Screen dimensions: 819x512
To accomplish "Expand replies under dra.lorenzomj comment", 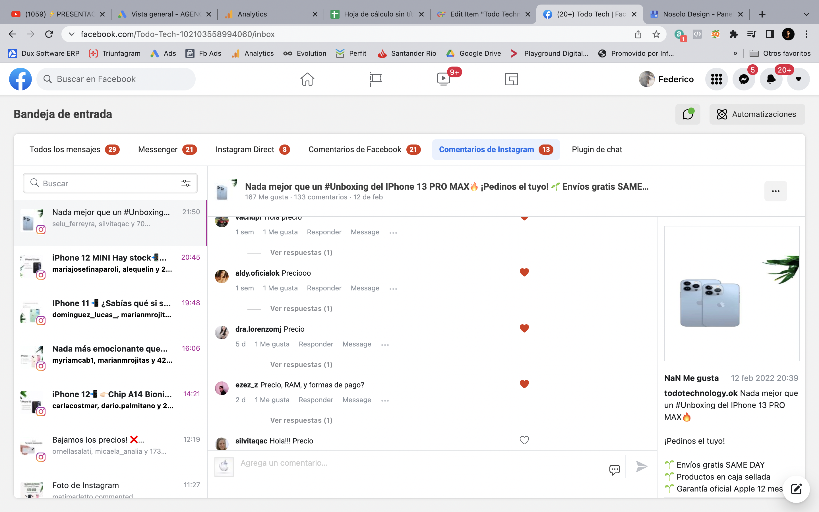I will tap(301, 364).
